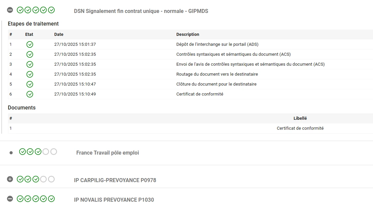Viewport: 373px width, 204px height.
Task: Click the bullet dot before France Travail
Action: click(11, 153)
